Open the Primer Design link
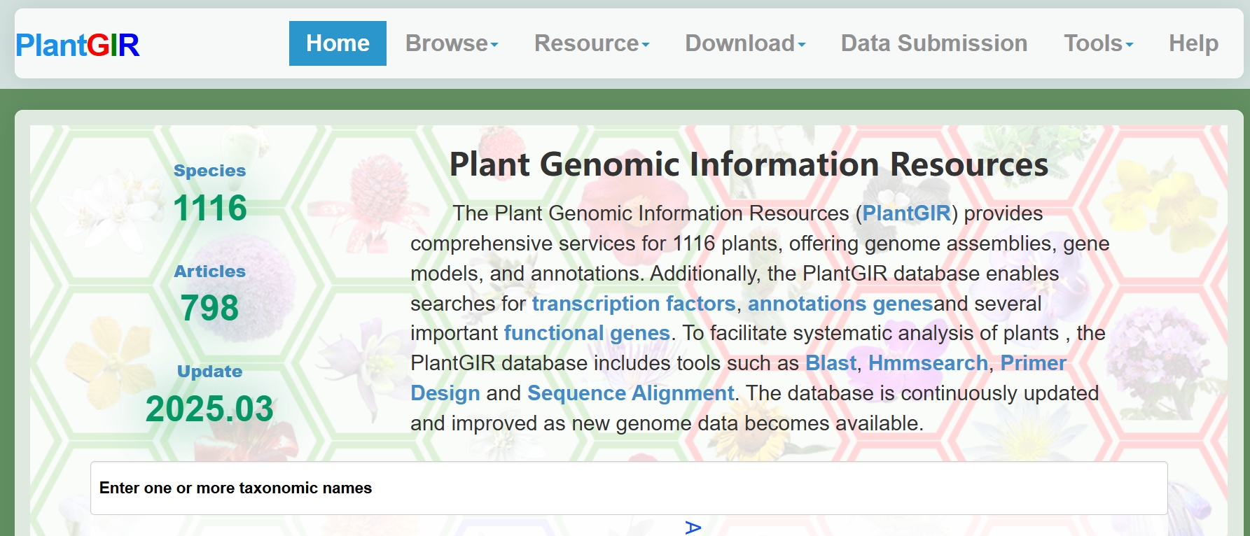Image resolution: width=1250 pixels, height=536 pixels. pos(1033,363)
